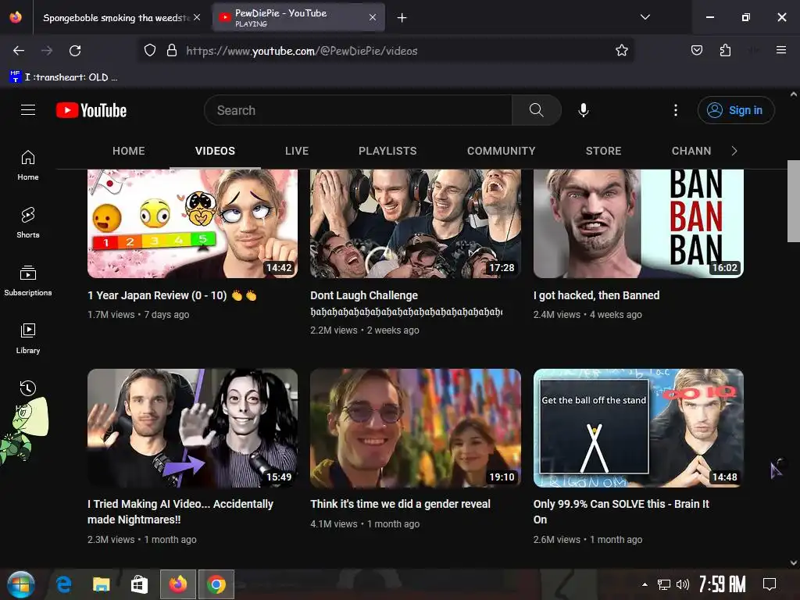Image resolution: width=800 pixels, height=600 pixels.
Task: Click the Brain It On thumbnail
Action: pos(638,428)
